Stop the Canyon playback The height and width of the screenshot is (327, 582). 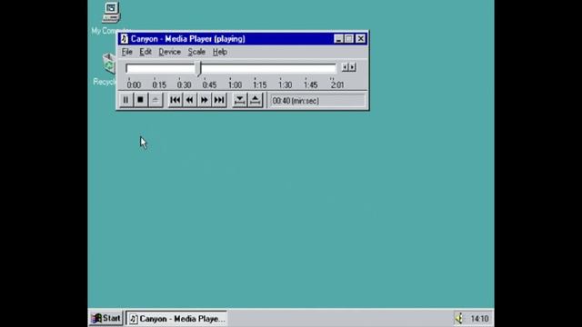point(140,100)
